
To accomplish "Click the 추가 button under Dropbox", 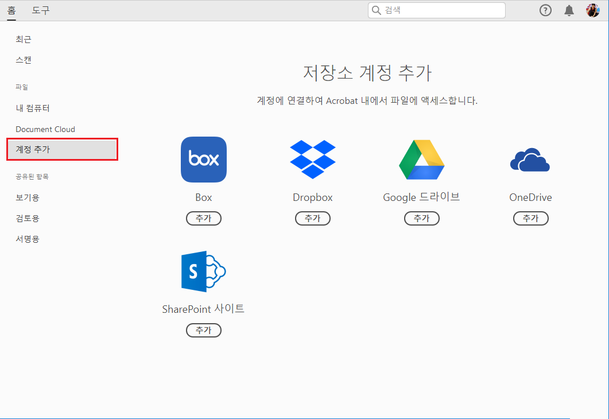I will [313, 218].
